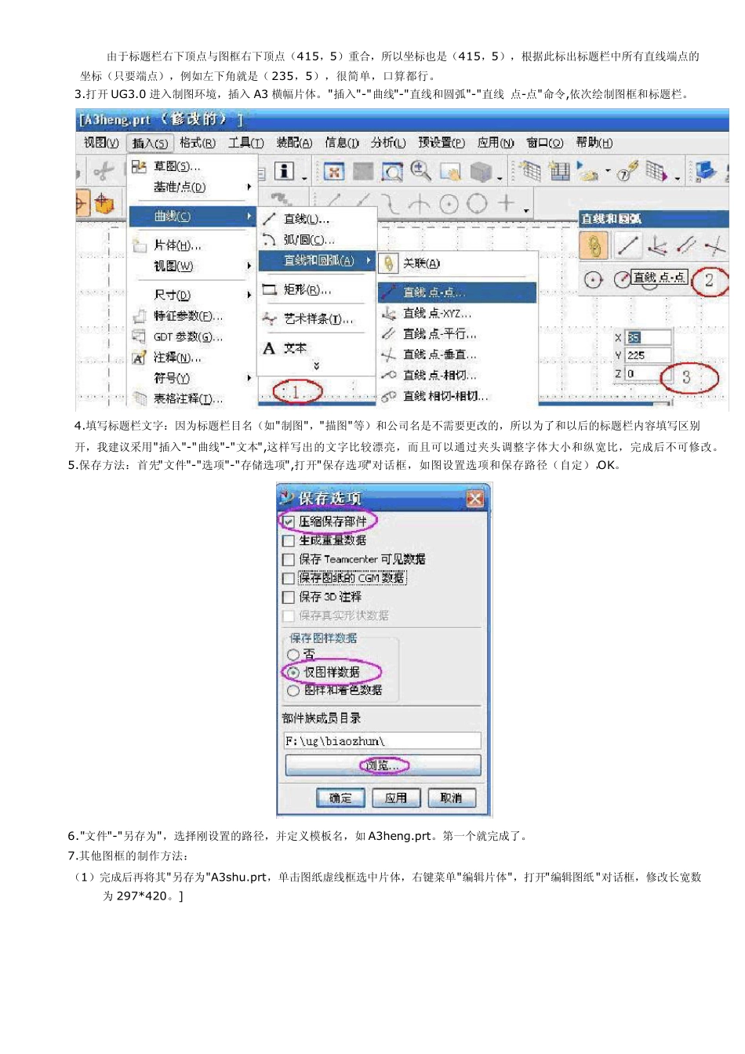Click the scissors icon in toolbar
Viewport: 745px width, 1054px height.
(104, 170)
